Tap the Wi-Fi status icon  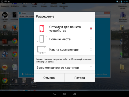pyautogui.click(x=117, y=2)
